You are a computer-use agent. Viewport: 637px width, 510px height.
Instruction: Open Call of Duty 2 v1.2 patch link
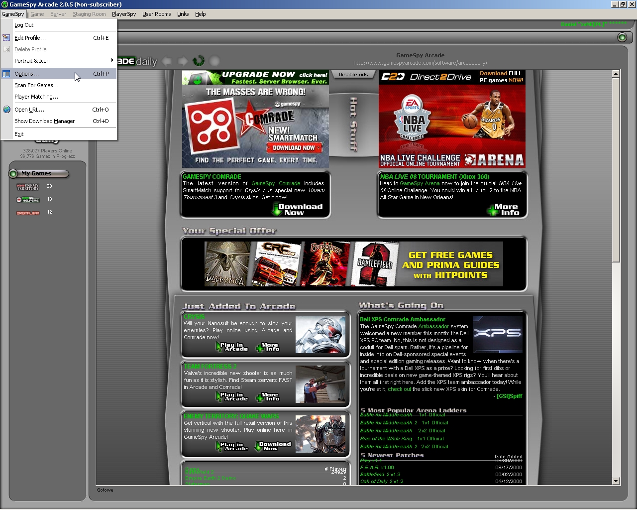[x=382, y=482]
